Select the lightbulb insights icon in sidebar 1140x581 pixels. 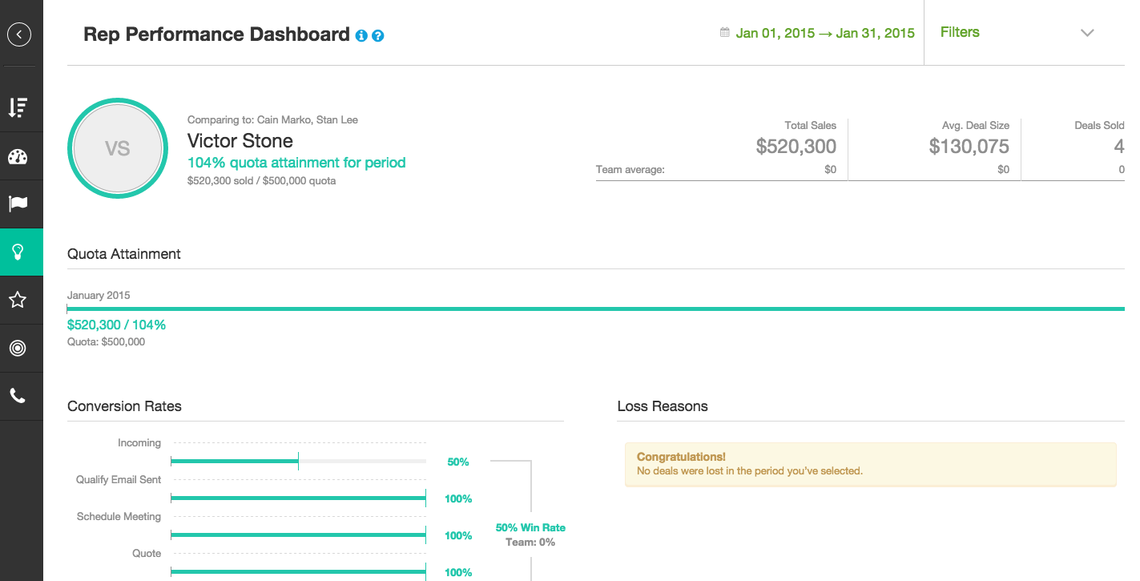coord(18,252)
